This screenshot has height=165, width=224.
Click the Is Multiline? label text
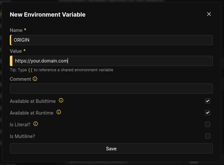[22, 136]
